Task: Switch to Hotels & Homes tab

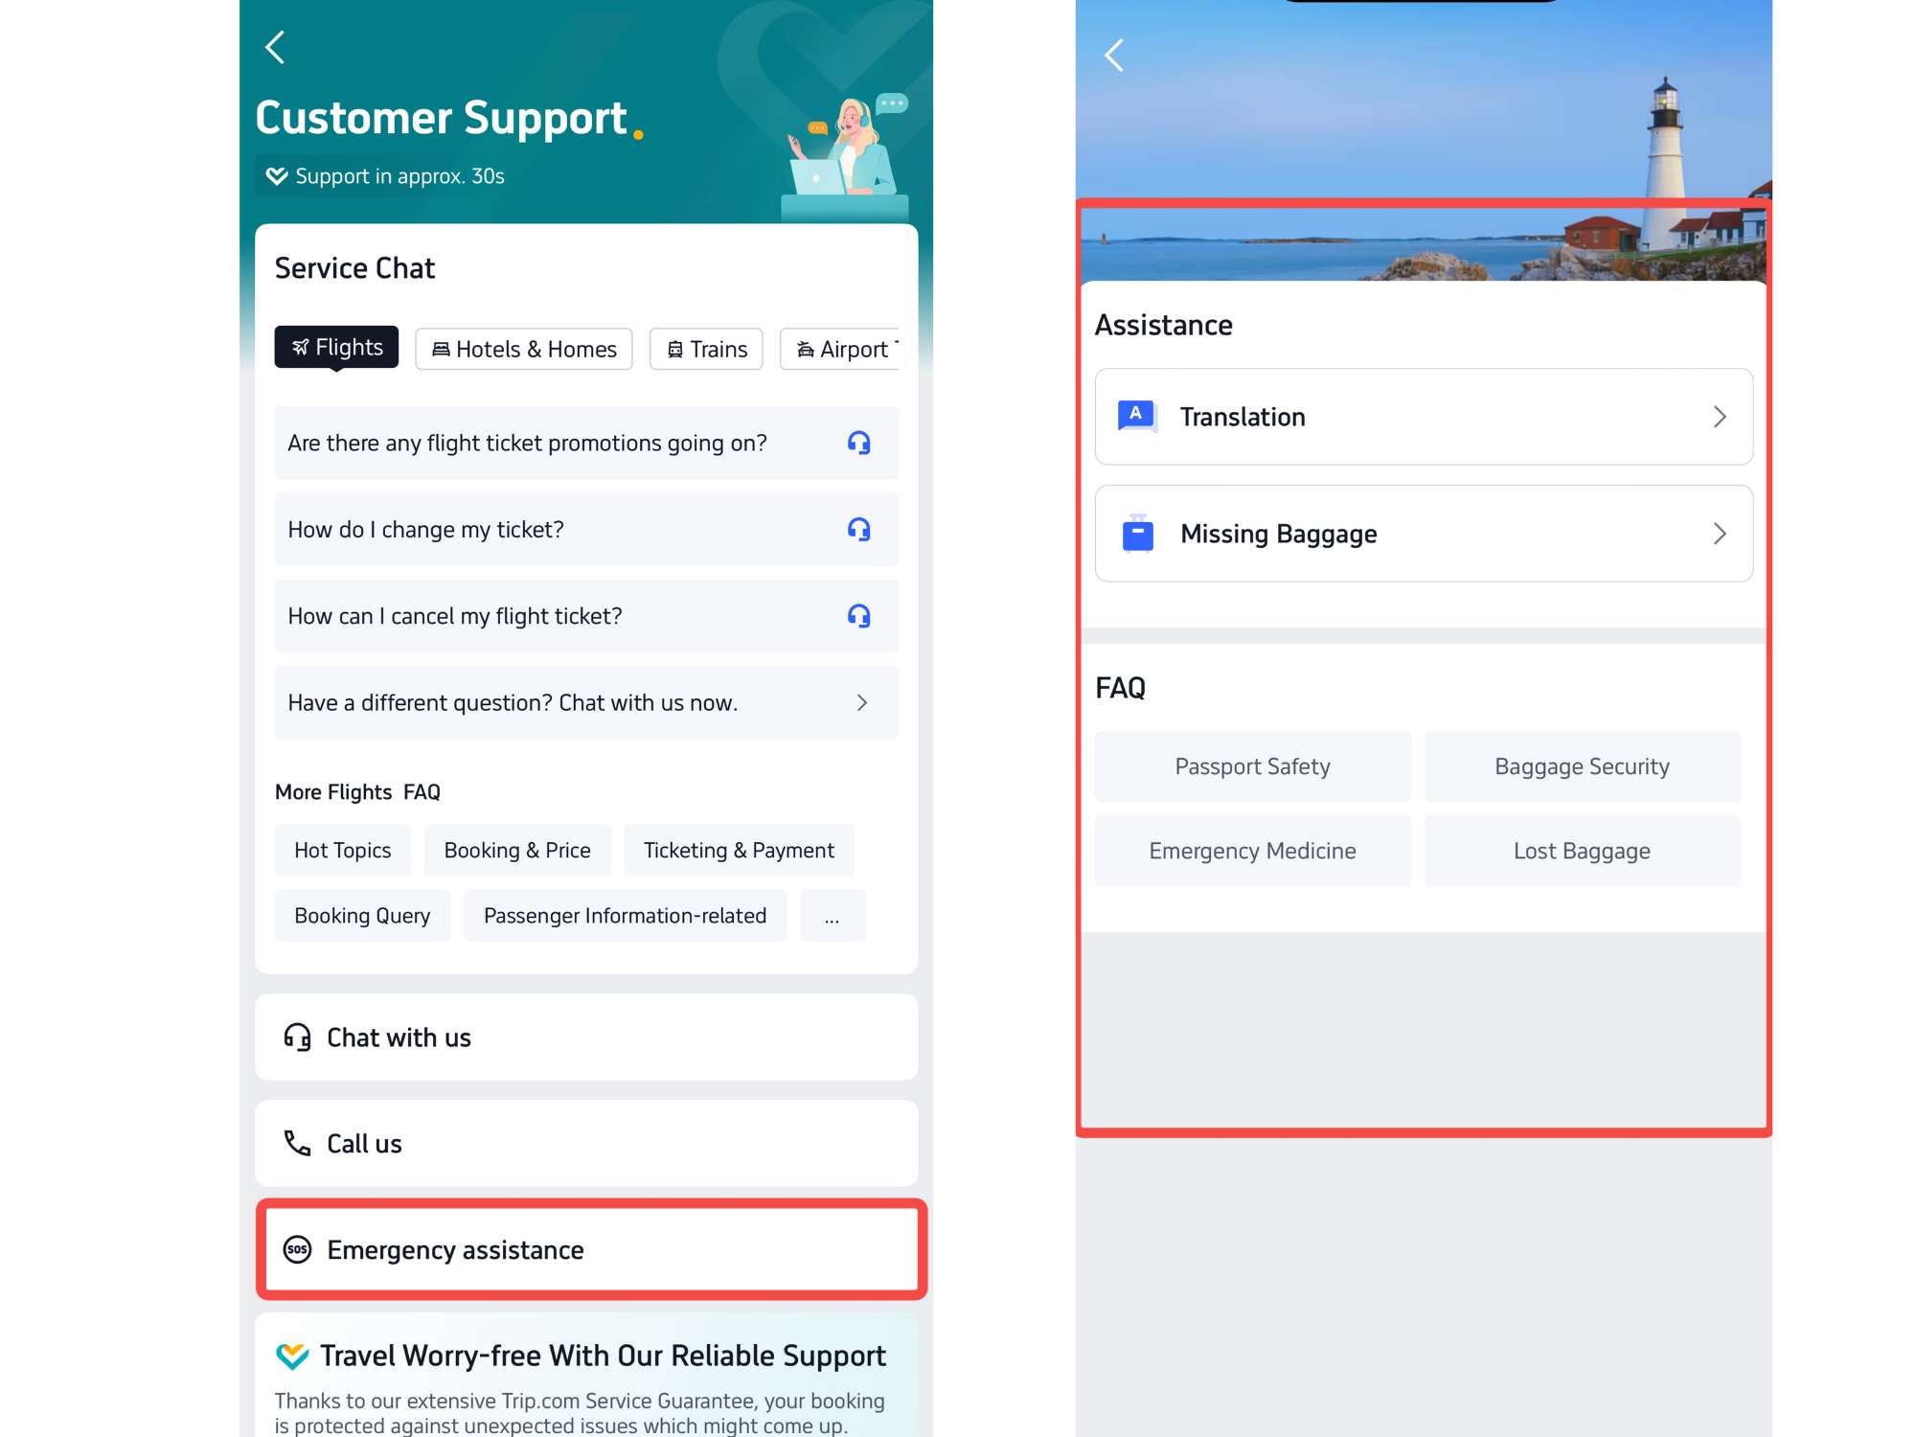Action: click(524, 350)
